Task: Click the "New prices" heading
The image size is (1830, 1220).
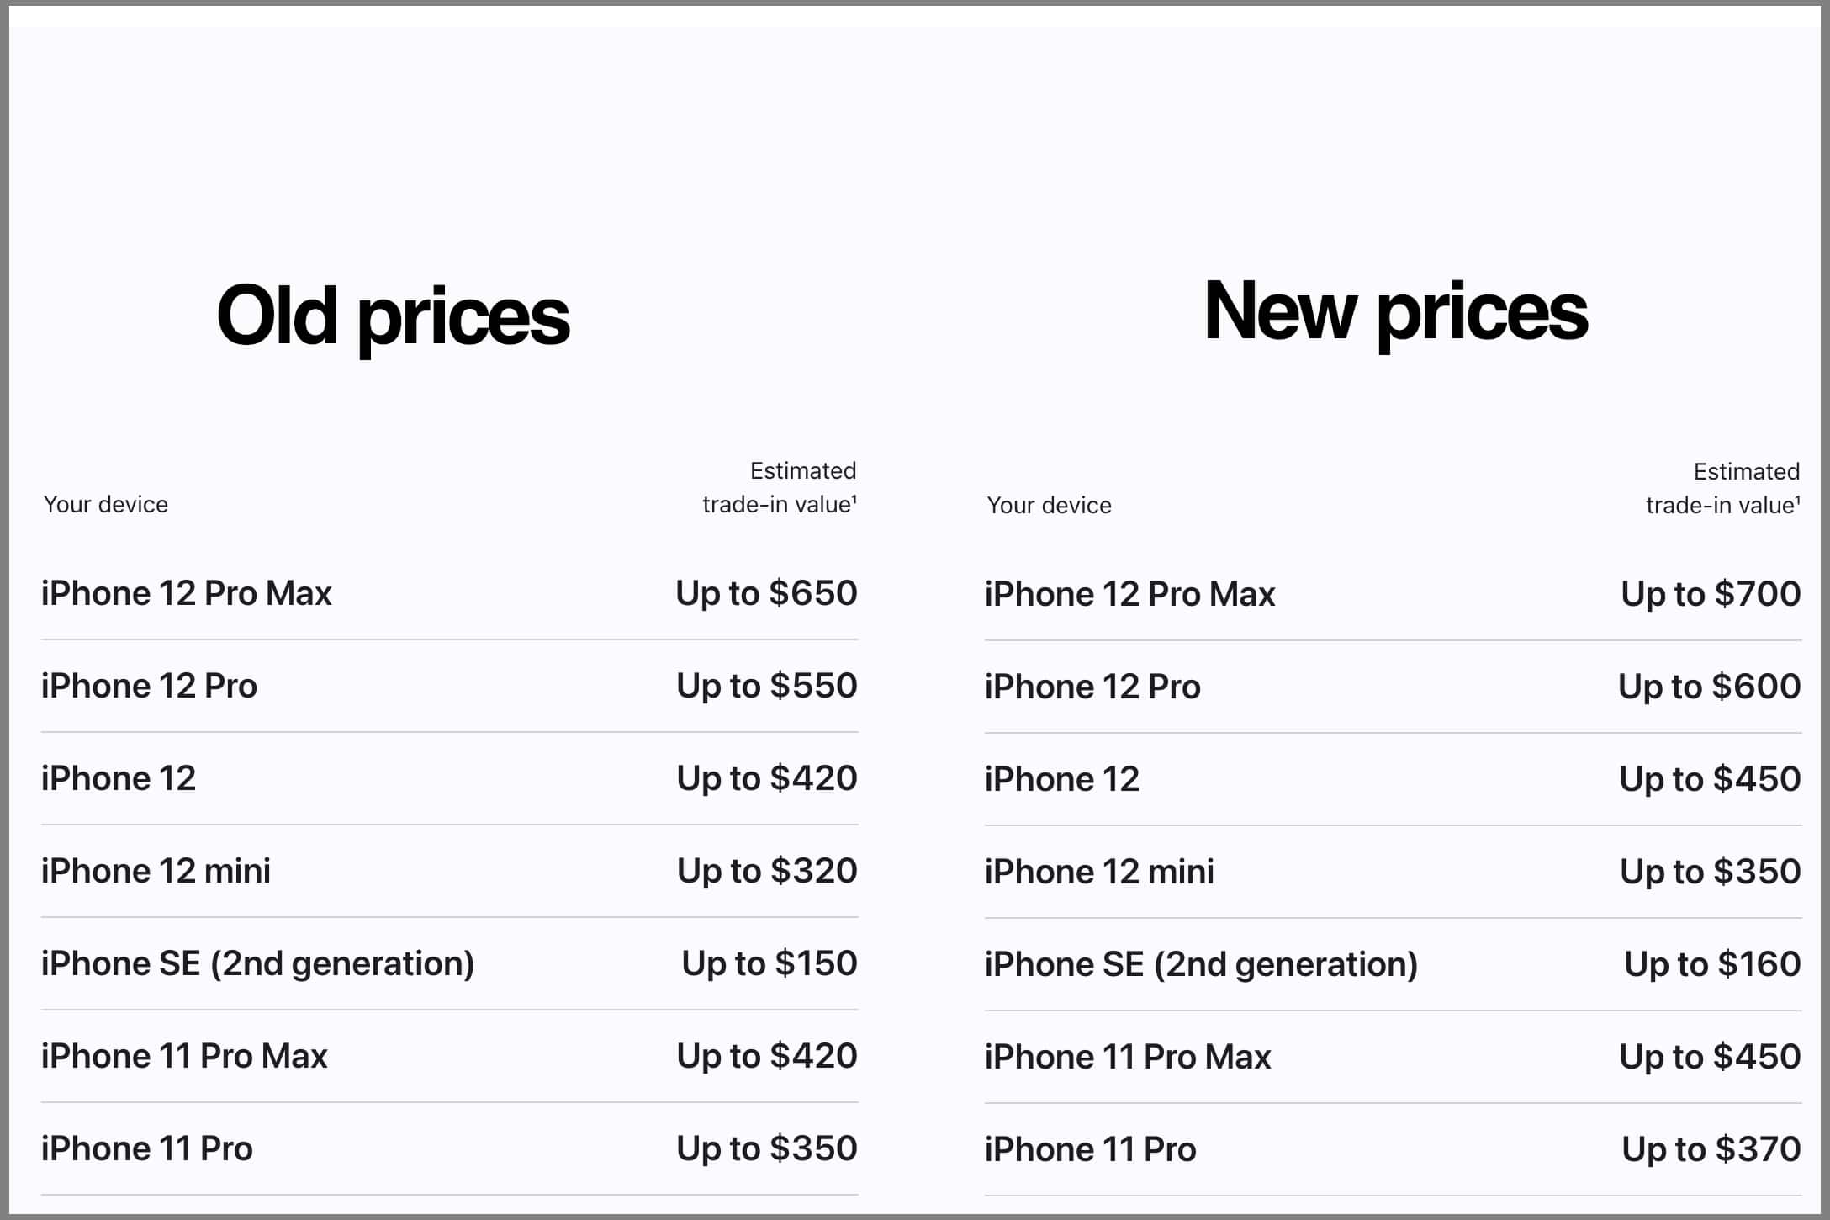Action: click(x=1395, y=312)
